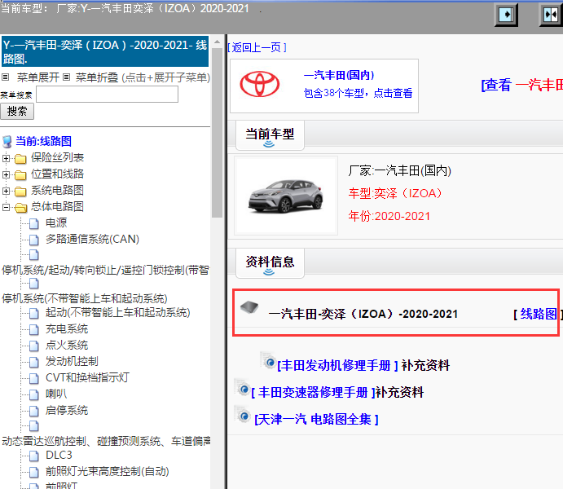Click the 位置和线路 folder icon
The width and height of the screenshot is (563, 489).
tap(20, 175)
